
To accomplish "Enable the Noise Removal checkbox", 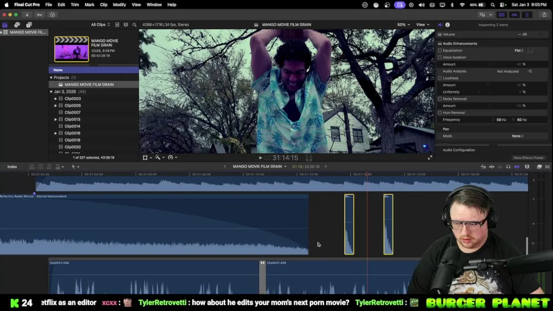I will click(x=440, y=99).
